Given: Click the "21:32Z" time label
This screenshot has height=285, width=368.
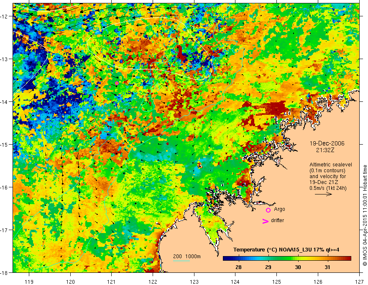Looking at the screenshot, I should point(325,150).
